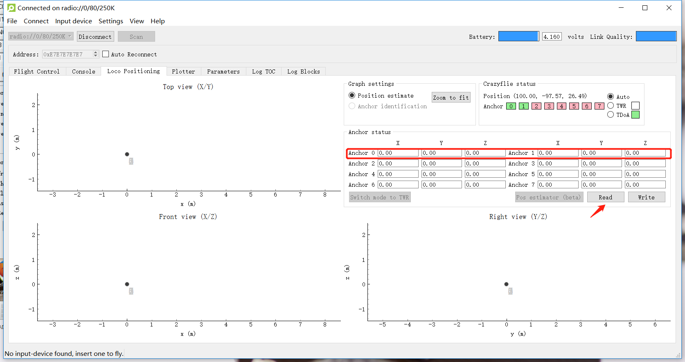Click the red Anchor 5 status indicator

pos(574,106)
